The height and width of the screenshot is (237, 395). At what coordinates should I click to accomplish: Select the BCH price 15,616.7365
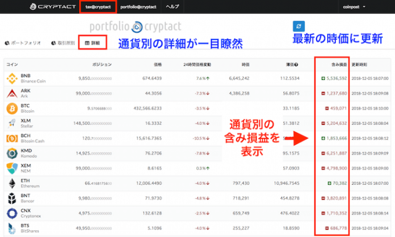[149, 139]
